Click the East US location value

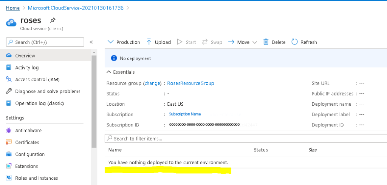point(175,104)
